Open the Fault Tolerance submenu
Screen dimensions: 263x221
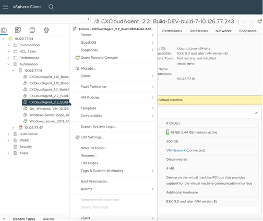click(113, 87)
